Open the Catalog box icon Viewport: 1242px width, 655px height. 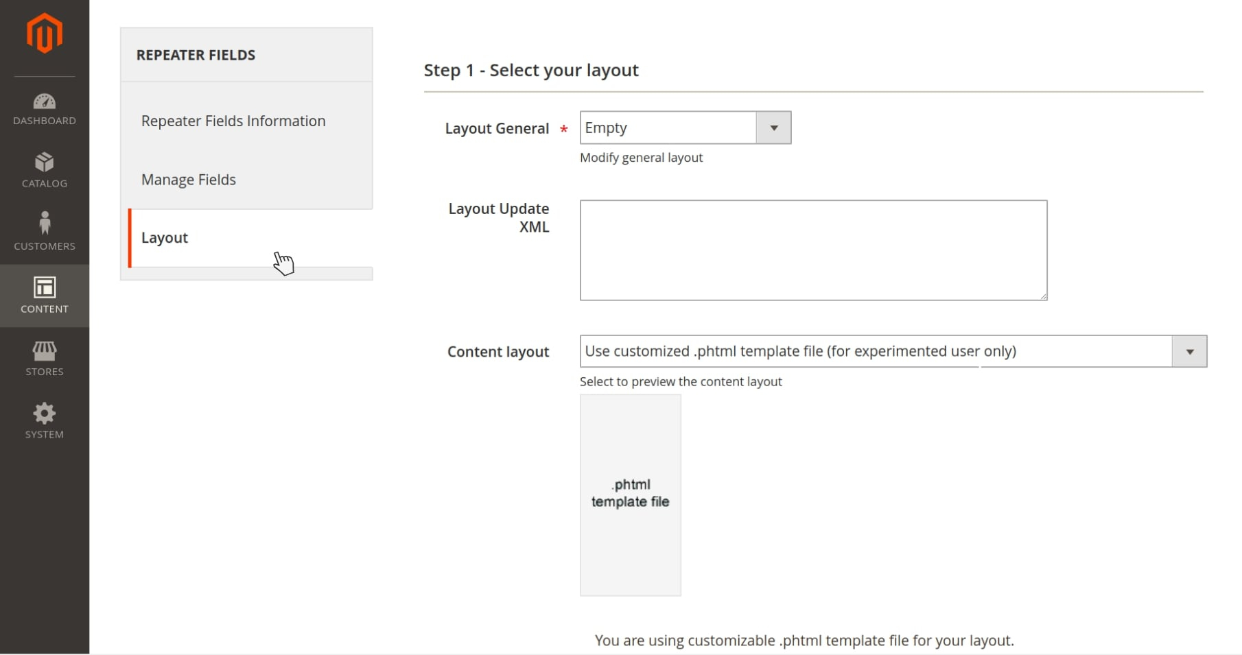click(45, 163)
